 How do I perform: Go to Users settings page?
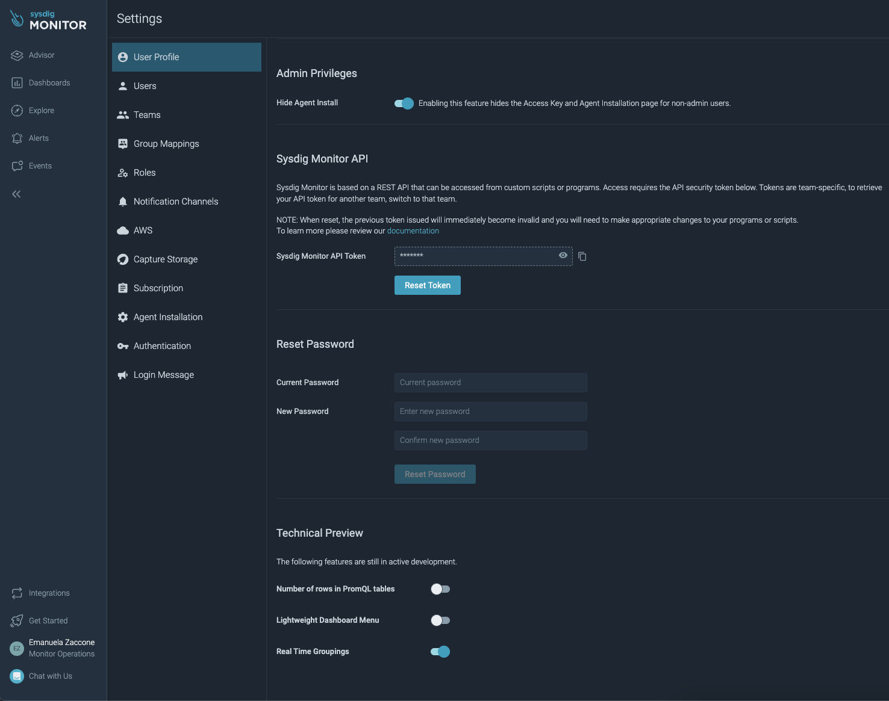point(187,86)
